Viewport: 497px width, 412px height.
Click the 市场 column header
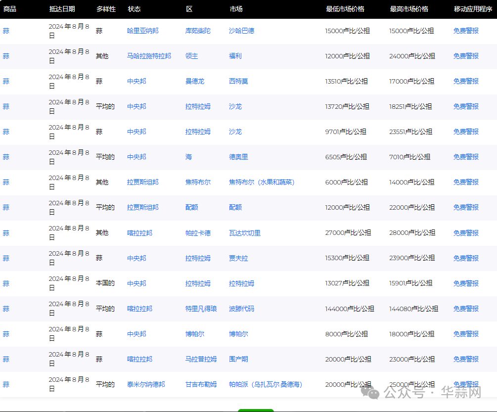[x=236, y=9]
